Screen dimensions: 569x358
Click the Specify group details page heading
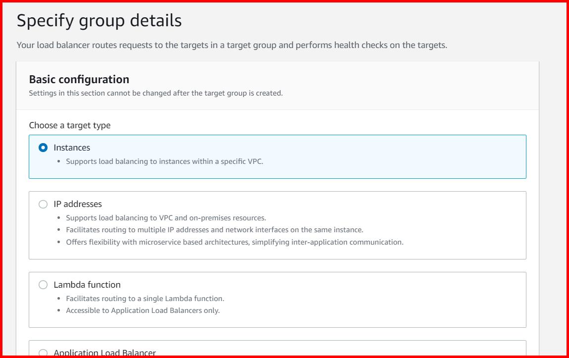[99, 20]
